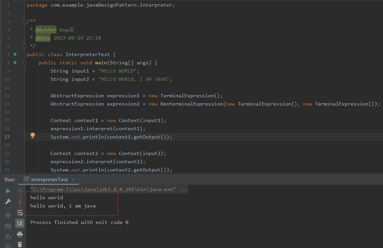
Task: Click the InterpreterTest class name
Action: [87, 54]
